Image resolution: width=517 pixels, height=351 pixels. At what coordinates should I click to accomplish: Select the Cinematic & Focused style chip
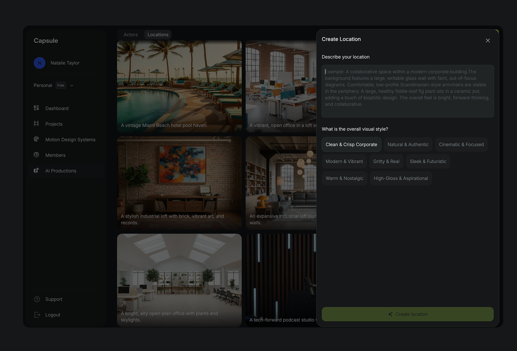click(x=461, y=145)
